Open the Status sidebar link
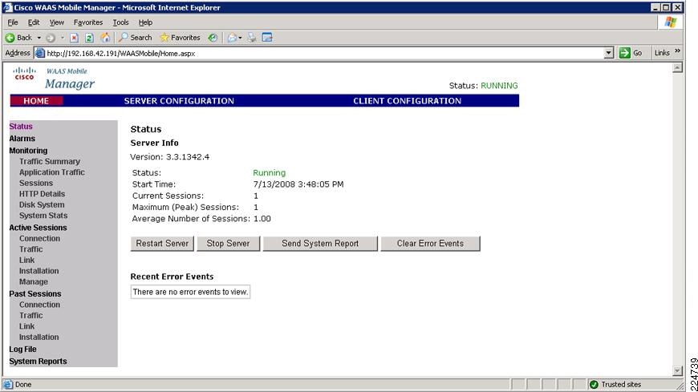The image size is (698, 392). 21,127
